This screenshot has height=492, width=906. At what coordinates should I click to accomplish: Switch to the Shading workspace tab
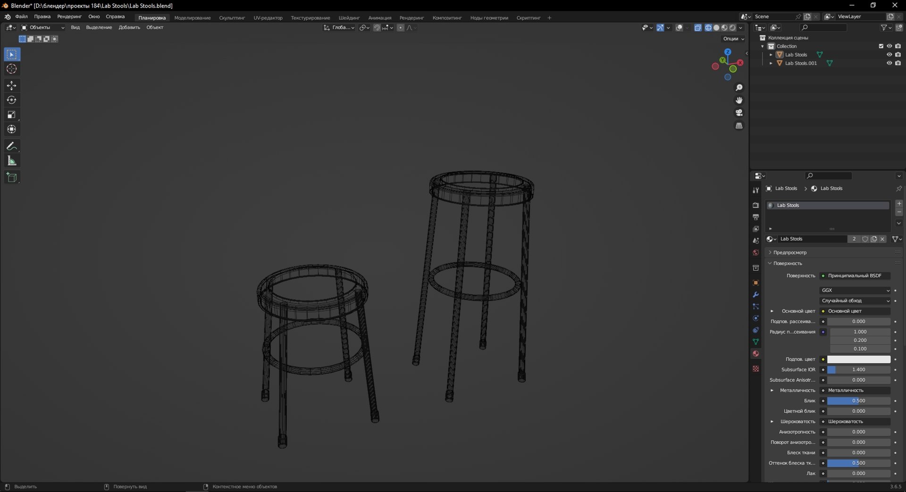[x=349, y=18]
